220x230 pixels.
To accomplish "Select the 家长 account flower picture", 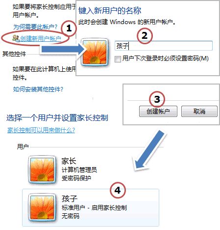I will tap(42, 170).
